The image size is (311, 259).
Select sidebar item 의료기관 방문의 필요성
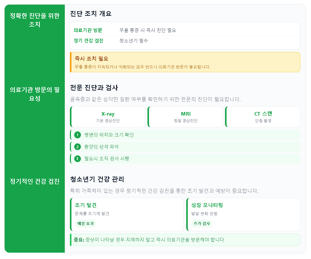click(35, 94)
